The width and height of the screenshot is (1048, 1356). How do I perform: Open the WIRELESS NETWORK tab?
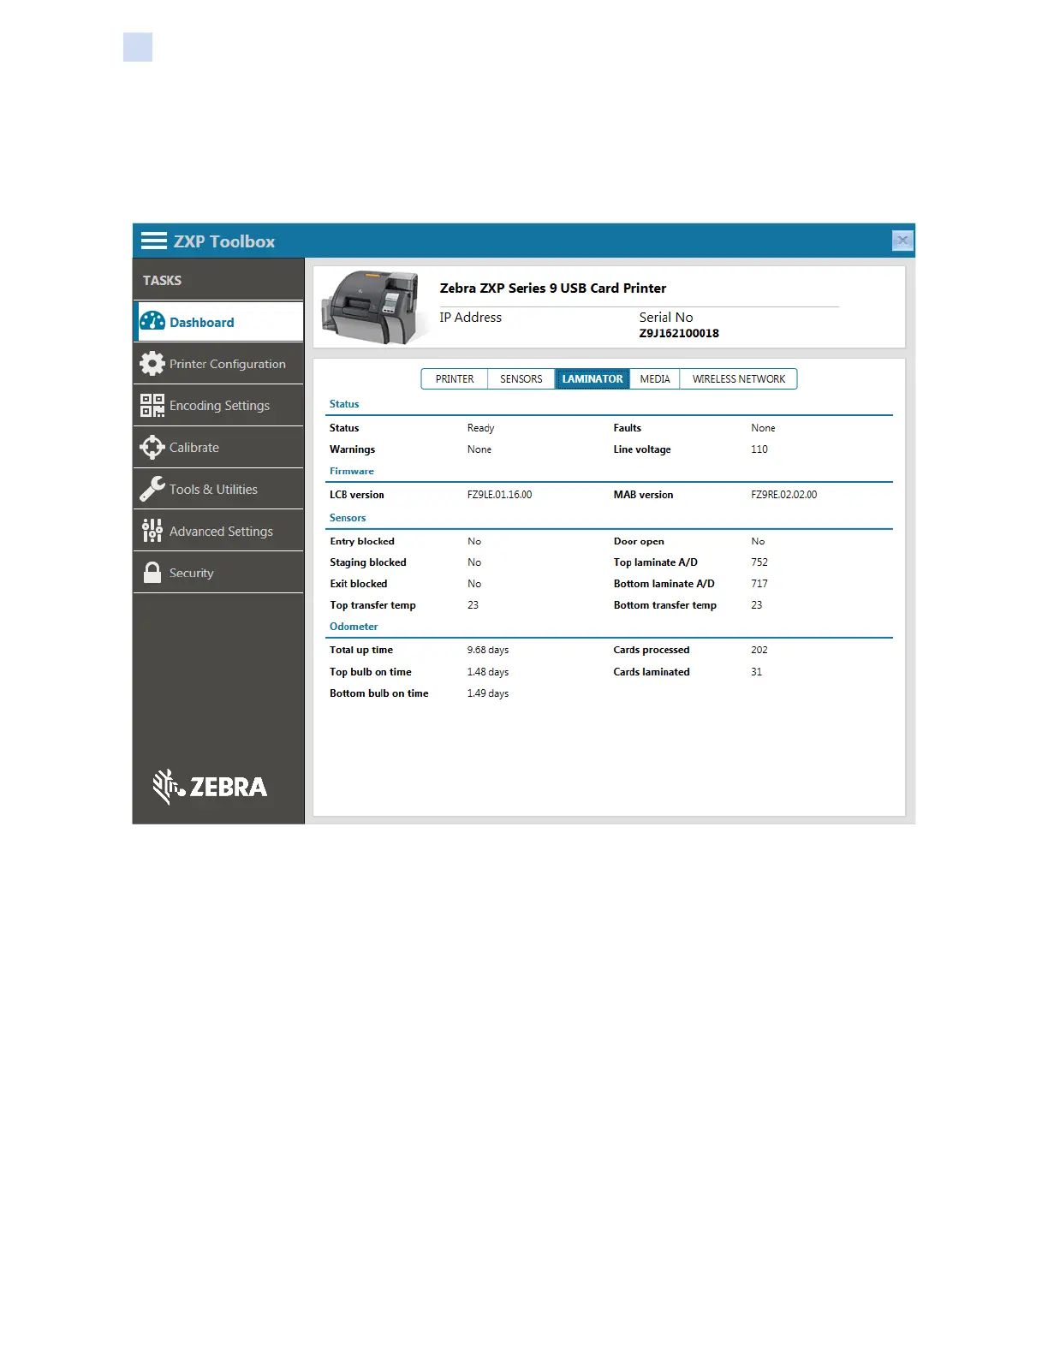[739, 379]
